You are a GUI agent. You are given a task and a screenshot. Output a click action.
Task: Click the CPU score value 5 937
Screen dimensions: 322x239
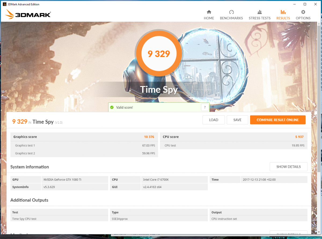point(299,137)
